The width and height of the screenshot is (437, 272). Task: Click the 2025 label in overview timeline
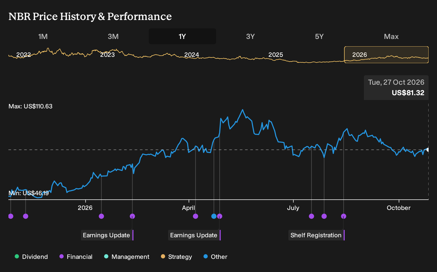click(276, 55)
